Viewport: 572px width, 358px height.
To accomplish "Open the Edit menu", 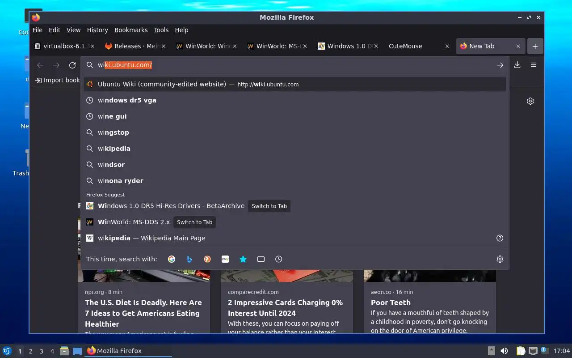I will click(55, 30).
